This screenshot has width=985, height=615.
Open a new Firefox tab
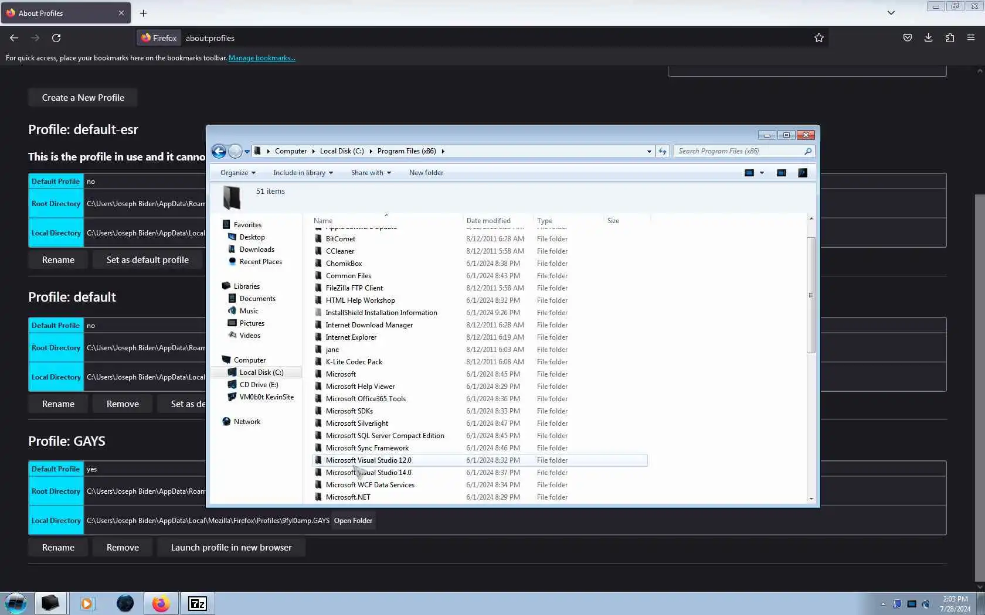[x=143, y=13]
